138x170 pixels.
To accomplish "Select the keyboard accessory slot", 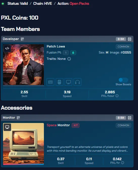I will coord(50,82).
